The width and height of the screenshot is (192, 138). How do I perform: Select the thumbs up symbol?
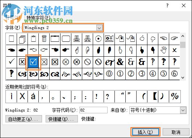[142, 39]
